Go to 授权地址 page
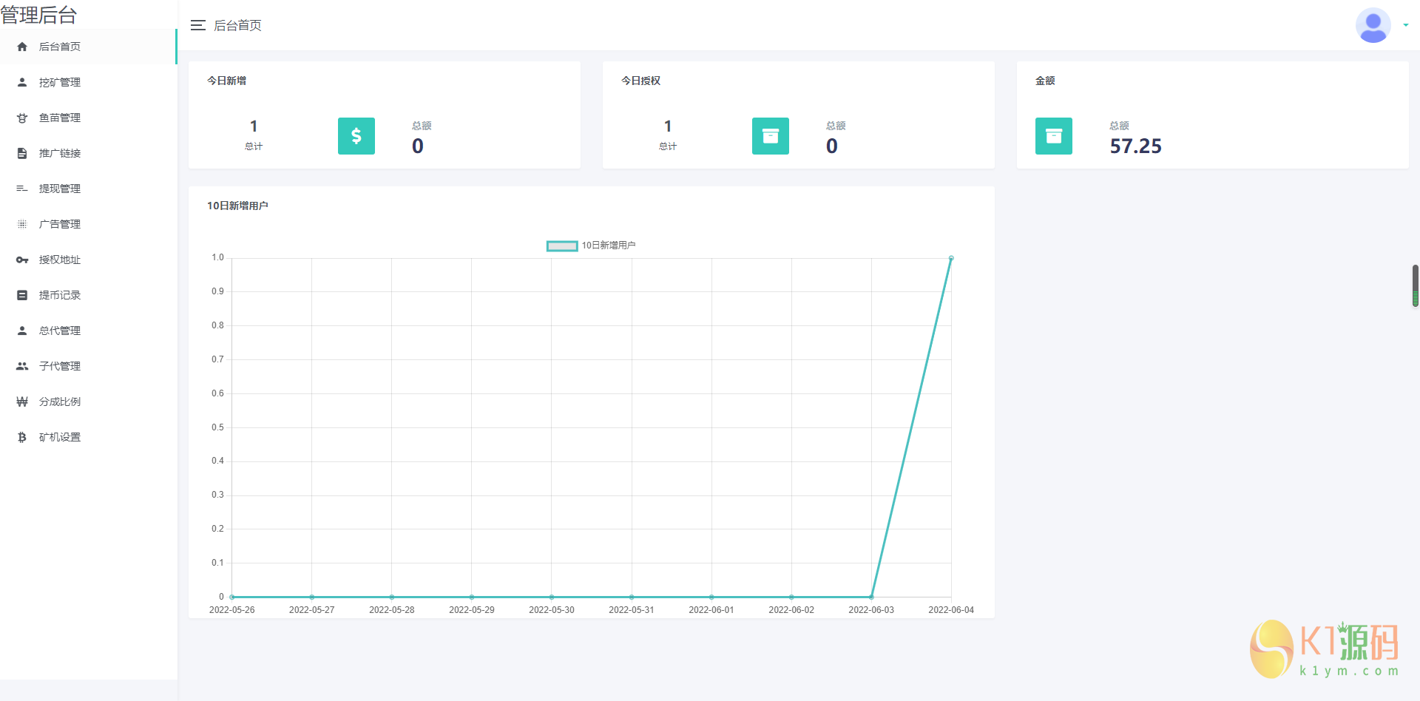The image size is (1420, 701). [x=88, y=260]
